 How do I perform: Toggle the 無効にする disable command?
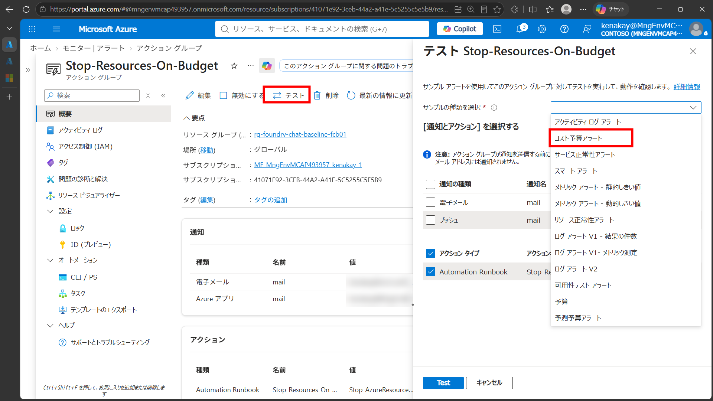pos(241,95)
